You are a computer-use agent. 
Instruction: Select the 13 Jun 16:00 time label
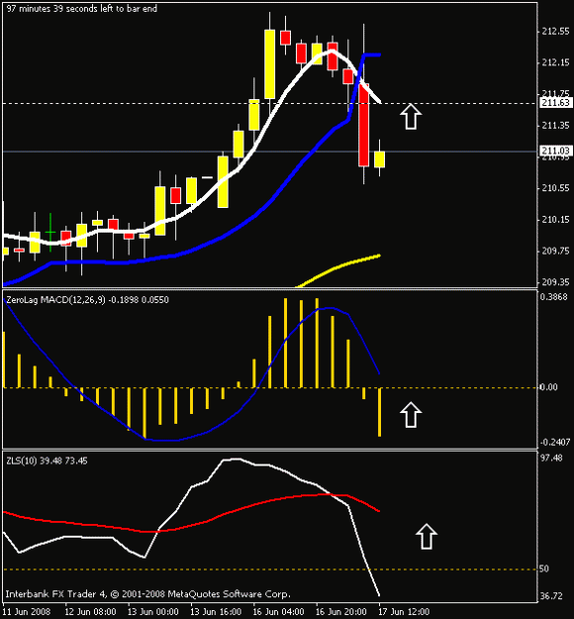point(216,612)
